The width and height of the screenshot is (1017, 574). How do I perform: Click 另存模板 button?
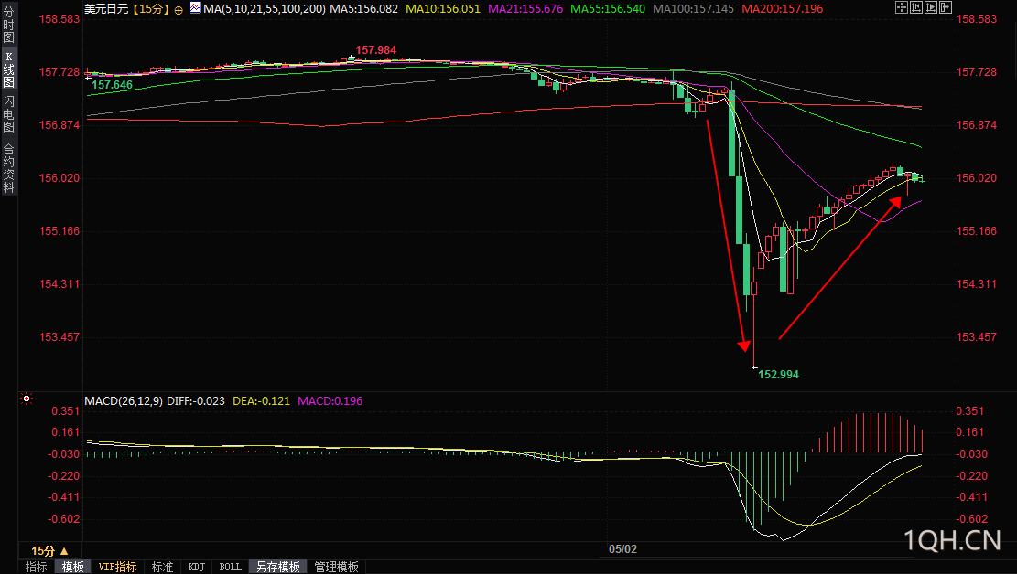278,567
